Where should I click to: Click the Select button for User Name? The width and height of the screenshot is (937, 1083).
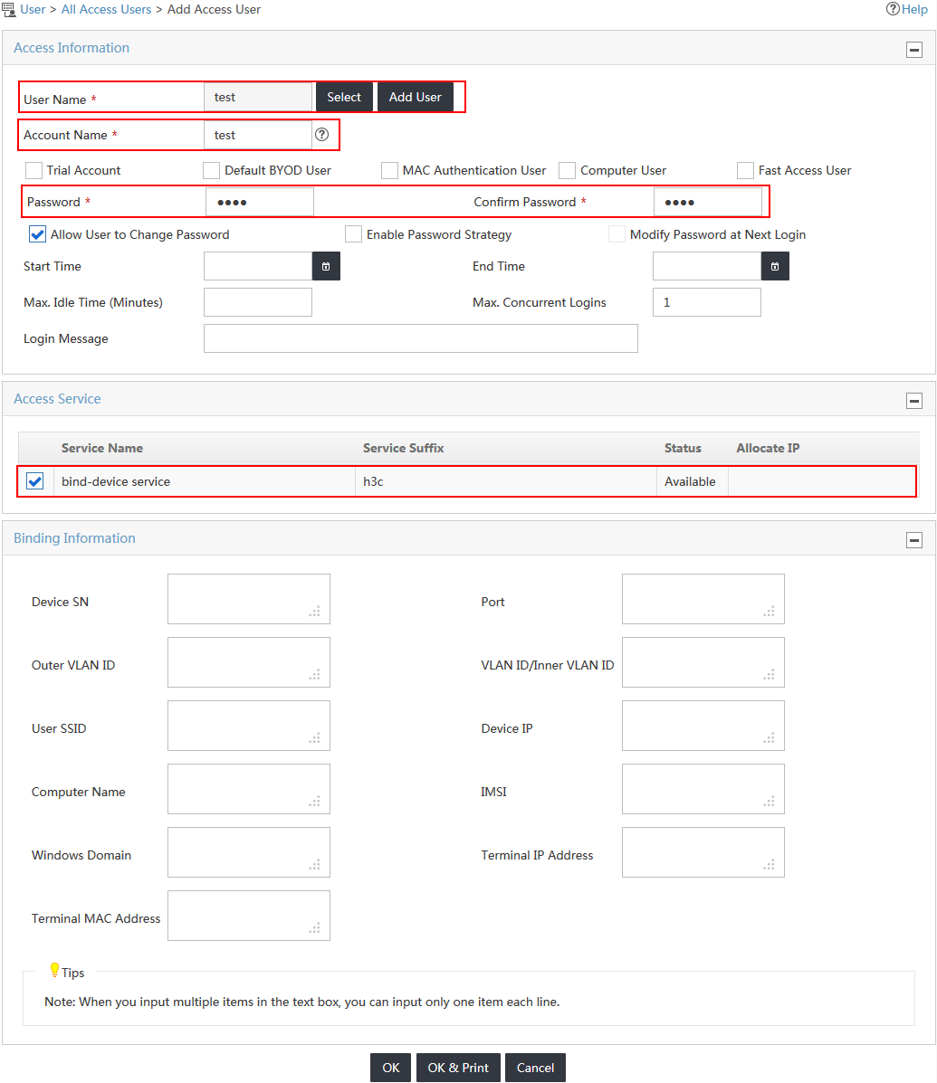pos(344,97)
